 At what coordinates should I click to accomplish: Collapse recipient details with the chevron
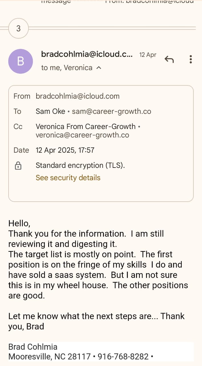pos(99,68)
